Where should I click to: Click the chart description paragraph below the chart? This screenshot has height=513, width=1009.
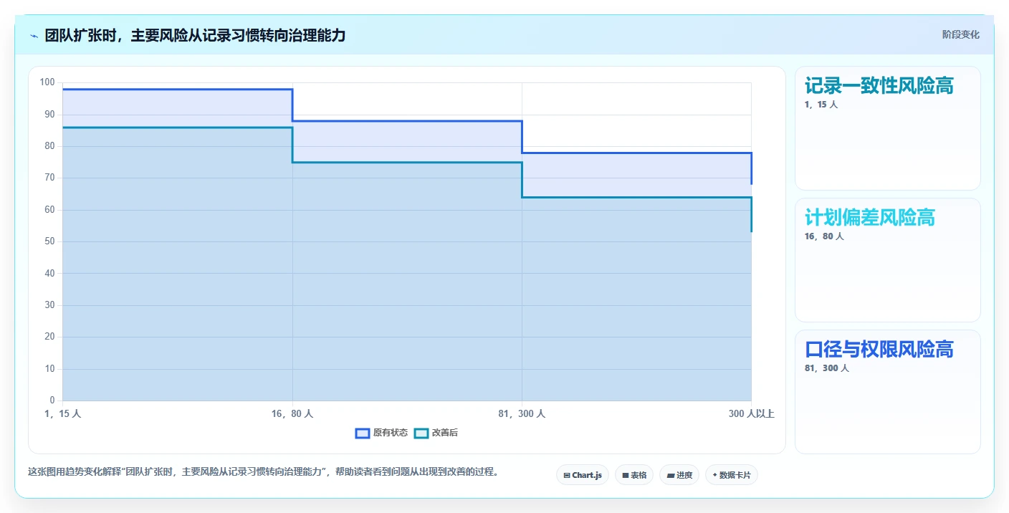tap(263, 472)
